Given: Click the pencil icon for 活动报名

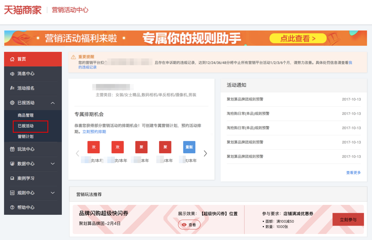Looking at the screenshot, I should (x=12, y=88).
